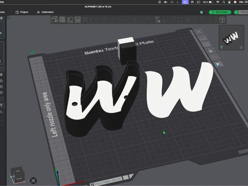Image resolution: width=248 pixels, height=186 pixels.
Task: Click the second minus circle icon
Action: 1,87
